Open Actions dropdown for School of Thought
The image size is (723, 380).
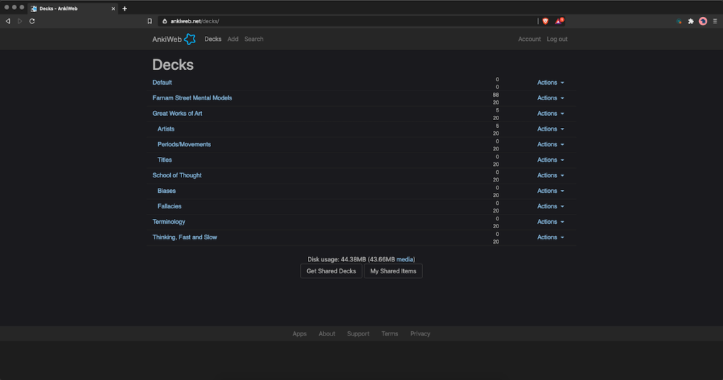(551, 175)
